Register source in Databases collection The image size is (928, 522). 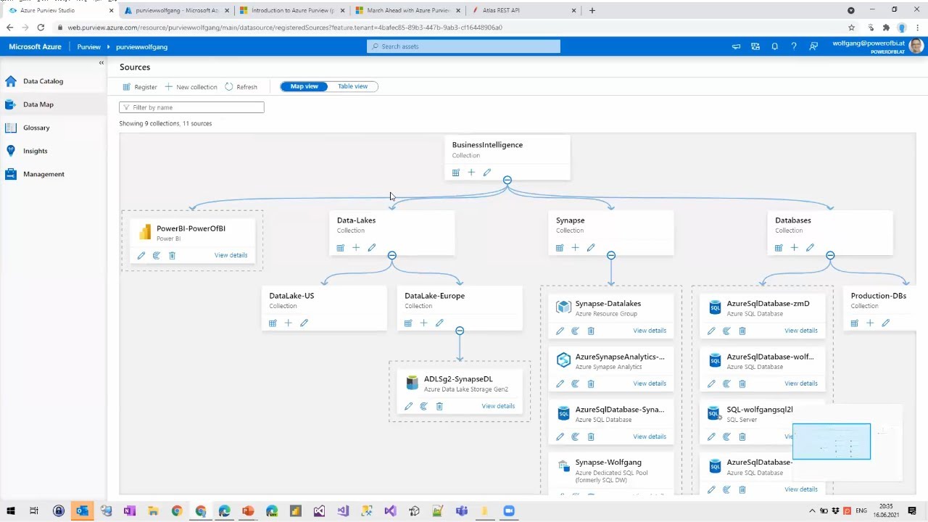[779, 248]
